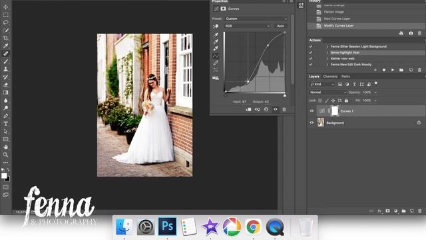Select the Brush tool

point(6,61)
